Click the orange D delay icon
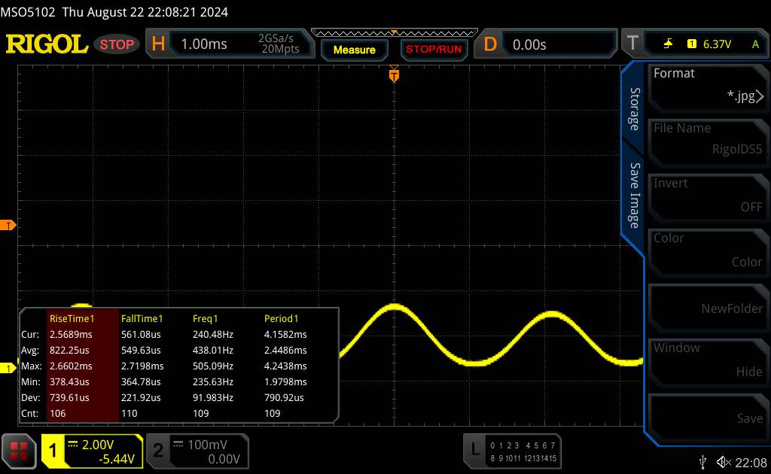The height and width of the screenshot is (474, 771). 490,44
